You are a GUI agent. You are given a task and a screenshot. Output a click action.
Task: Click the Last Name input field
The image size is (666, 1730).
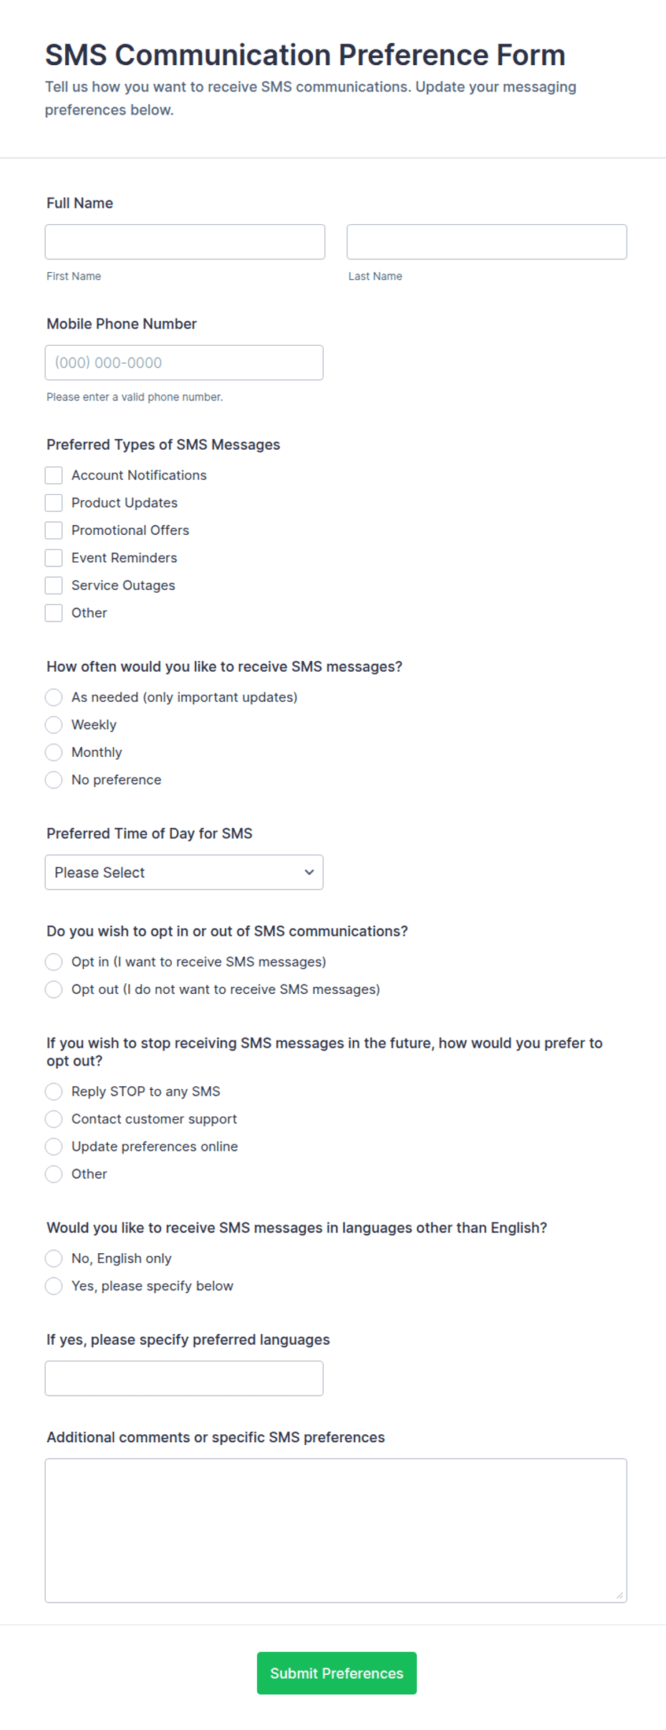487,242
